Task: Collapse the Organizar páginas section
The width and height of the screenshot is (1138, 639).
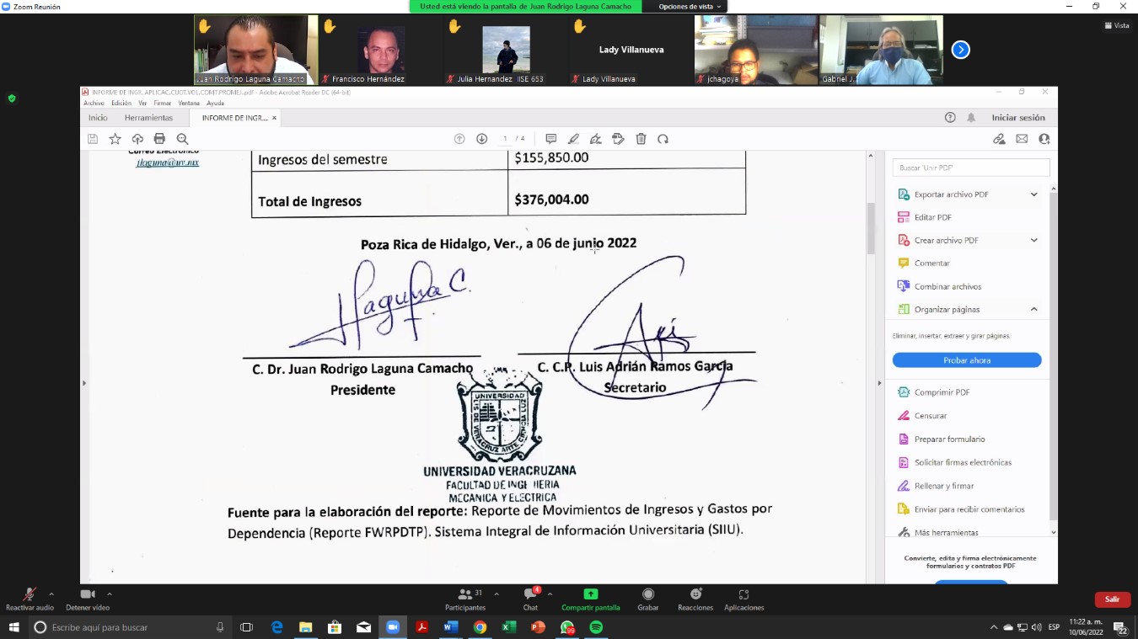Action: pos(1033,310)
